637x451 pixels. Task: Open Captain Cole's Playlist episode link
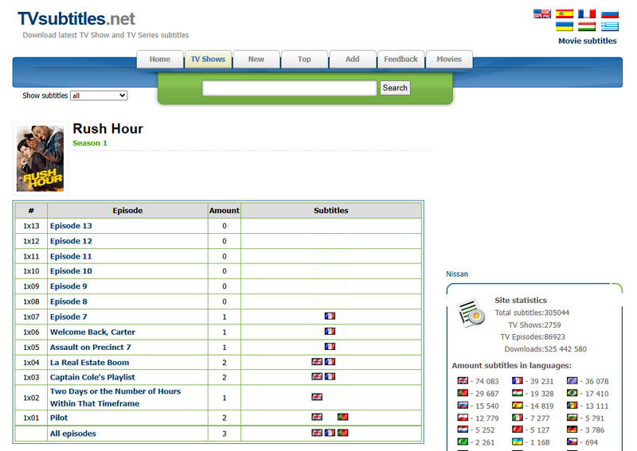(92, 377)
